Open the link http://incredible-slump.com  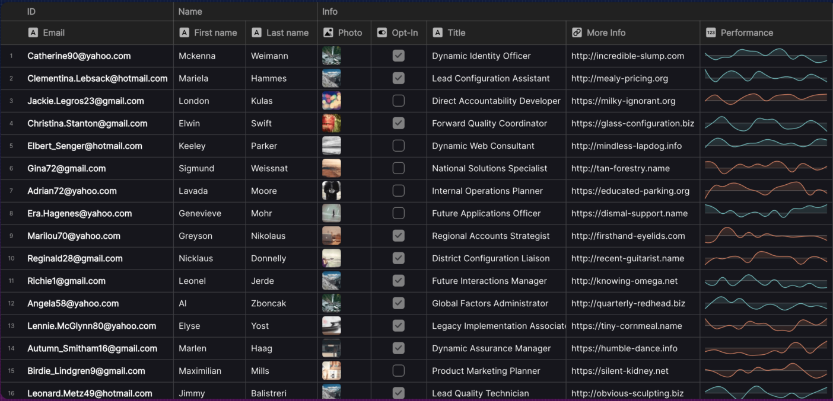point(627,56)
